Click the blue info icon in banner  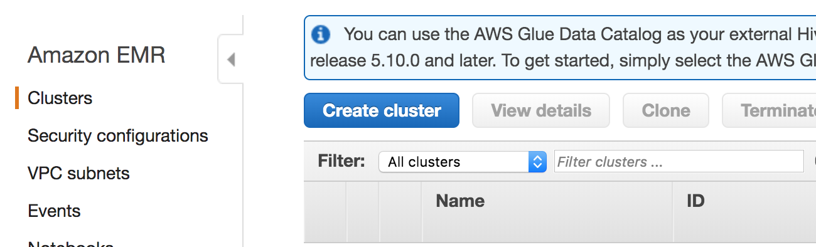pos(321,34)
